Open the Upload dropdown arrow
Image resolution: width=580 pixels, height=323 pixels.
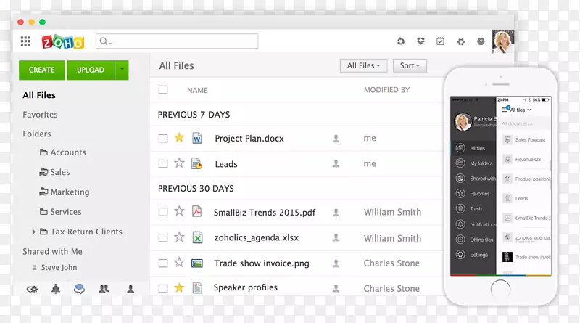[122, 70]
